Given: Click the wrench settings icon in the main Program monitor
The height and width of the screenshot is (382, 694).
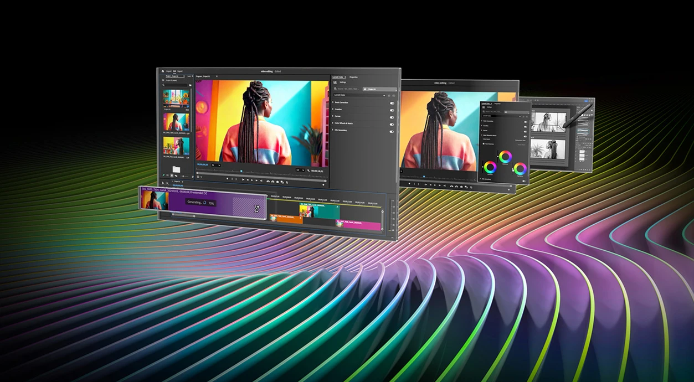Looking at the screenshot, I should pyautogui.click(x=309, y=171).
